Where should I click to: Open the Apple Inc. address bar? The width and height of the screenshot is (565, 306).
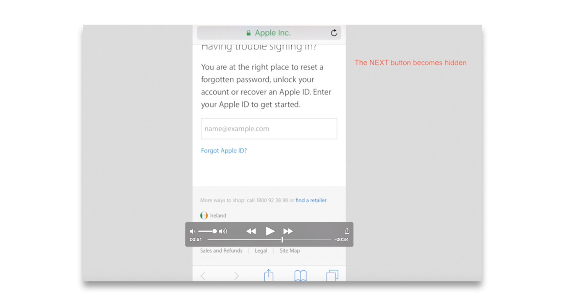(269, 33)
